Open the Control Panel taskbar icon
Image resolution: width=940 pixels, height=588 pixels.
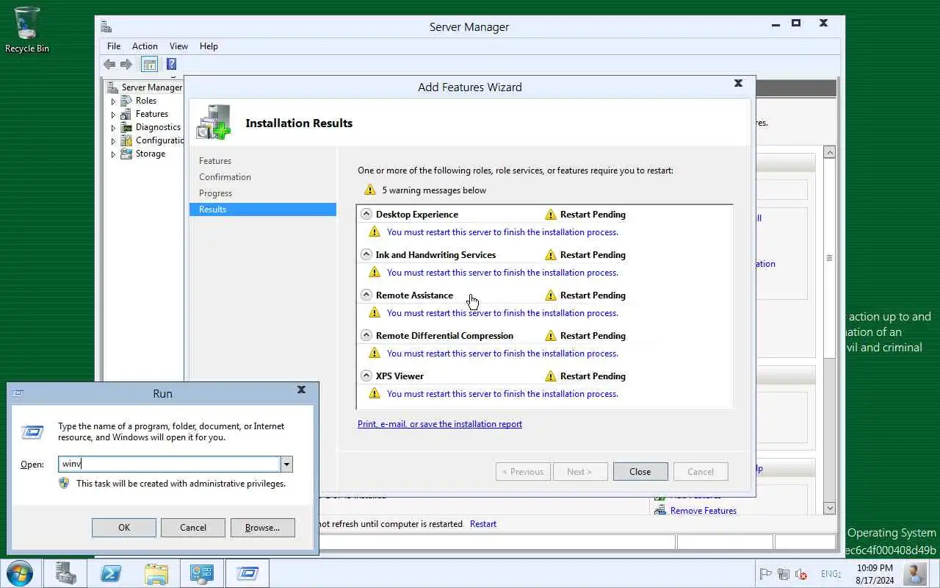[202, 573]
